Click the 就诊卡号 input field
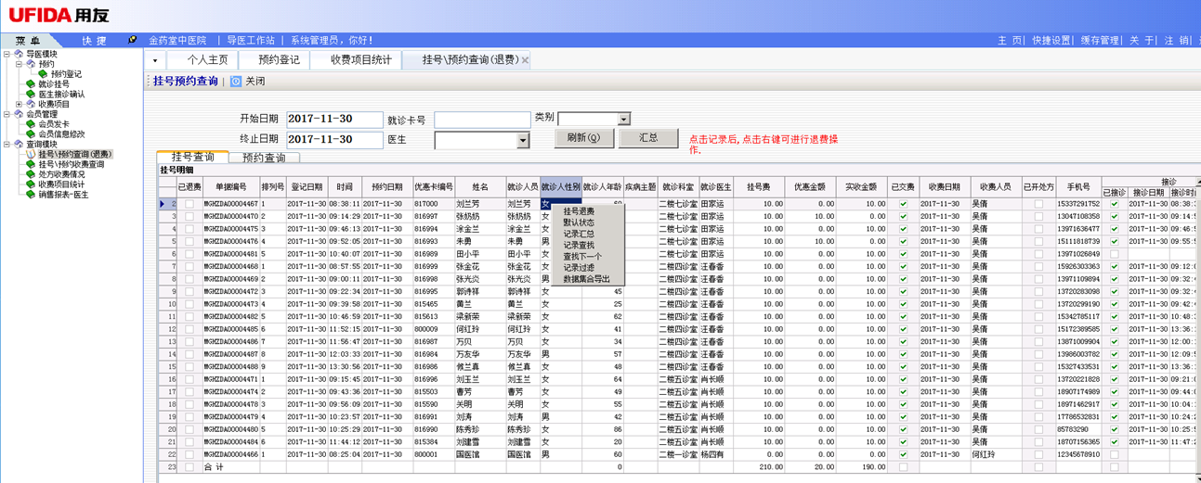Screen dimensions: 1201x483 482,121
